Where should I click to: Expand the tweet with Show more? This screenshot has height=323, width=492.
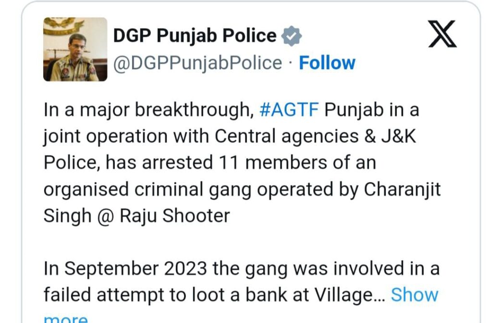pos(414,295)
